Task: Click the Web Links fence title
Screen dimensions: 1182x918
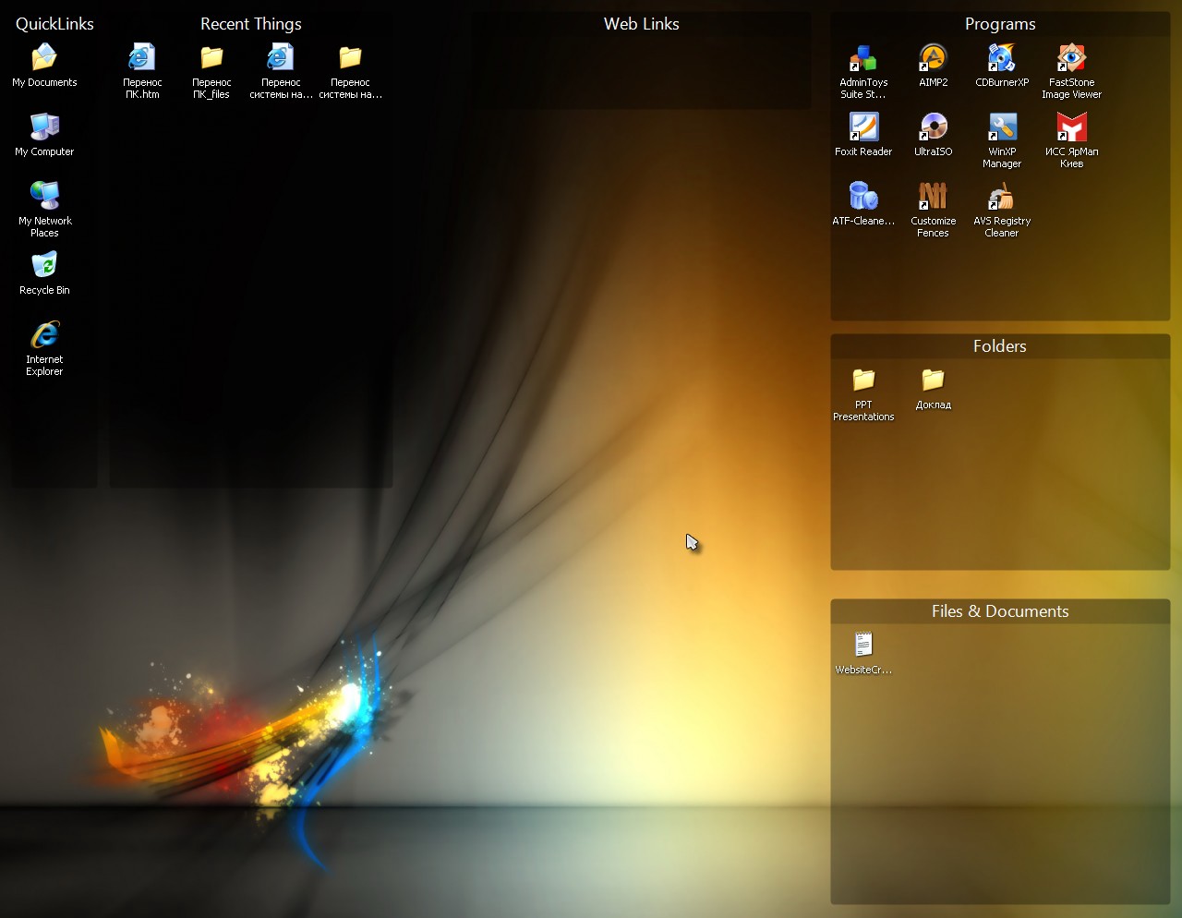Action: click(x=642, y=24)
